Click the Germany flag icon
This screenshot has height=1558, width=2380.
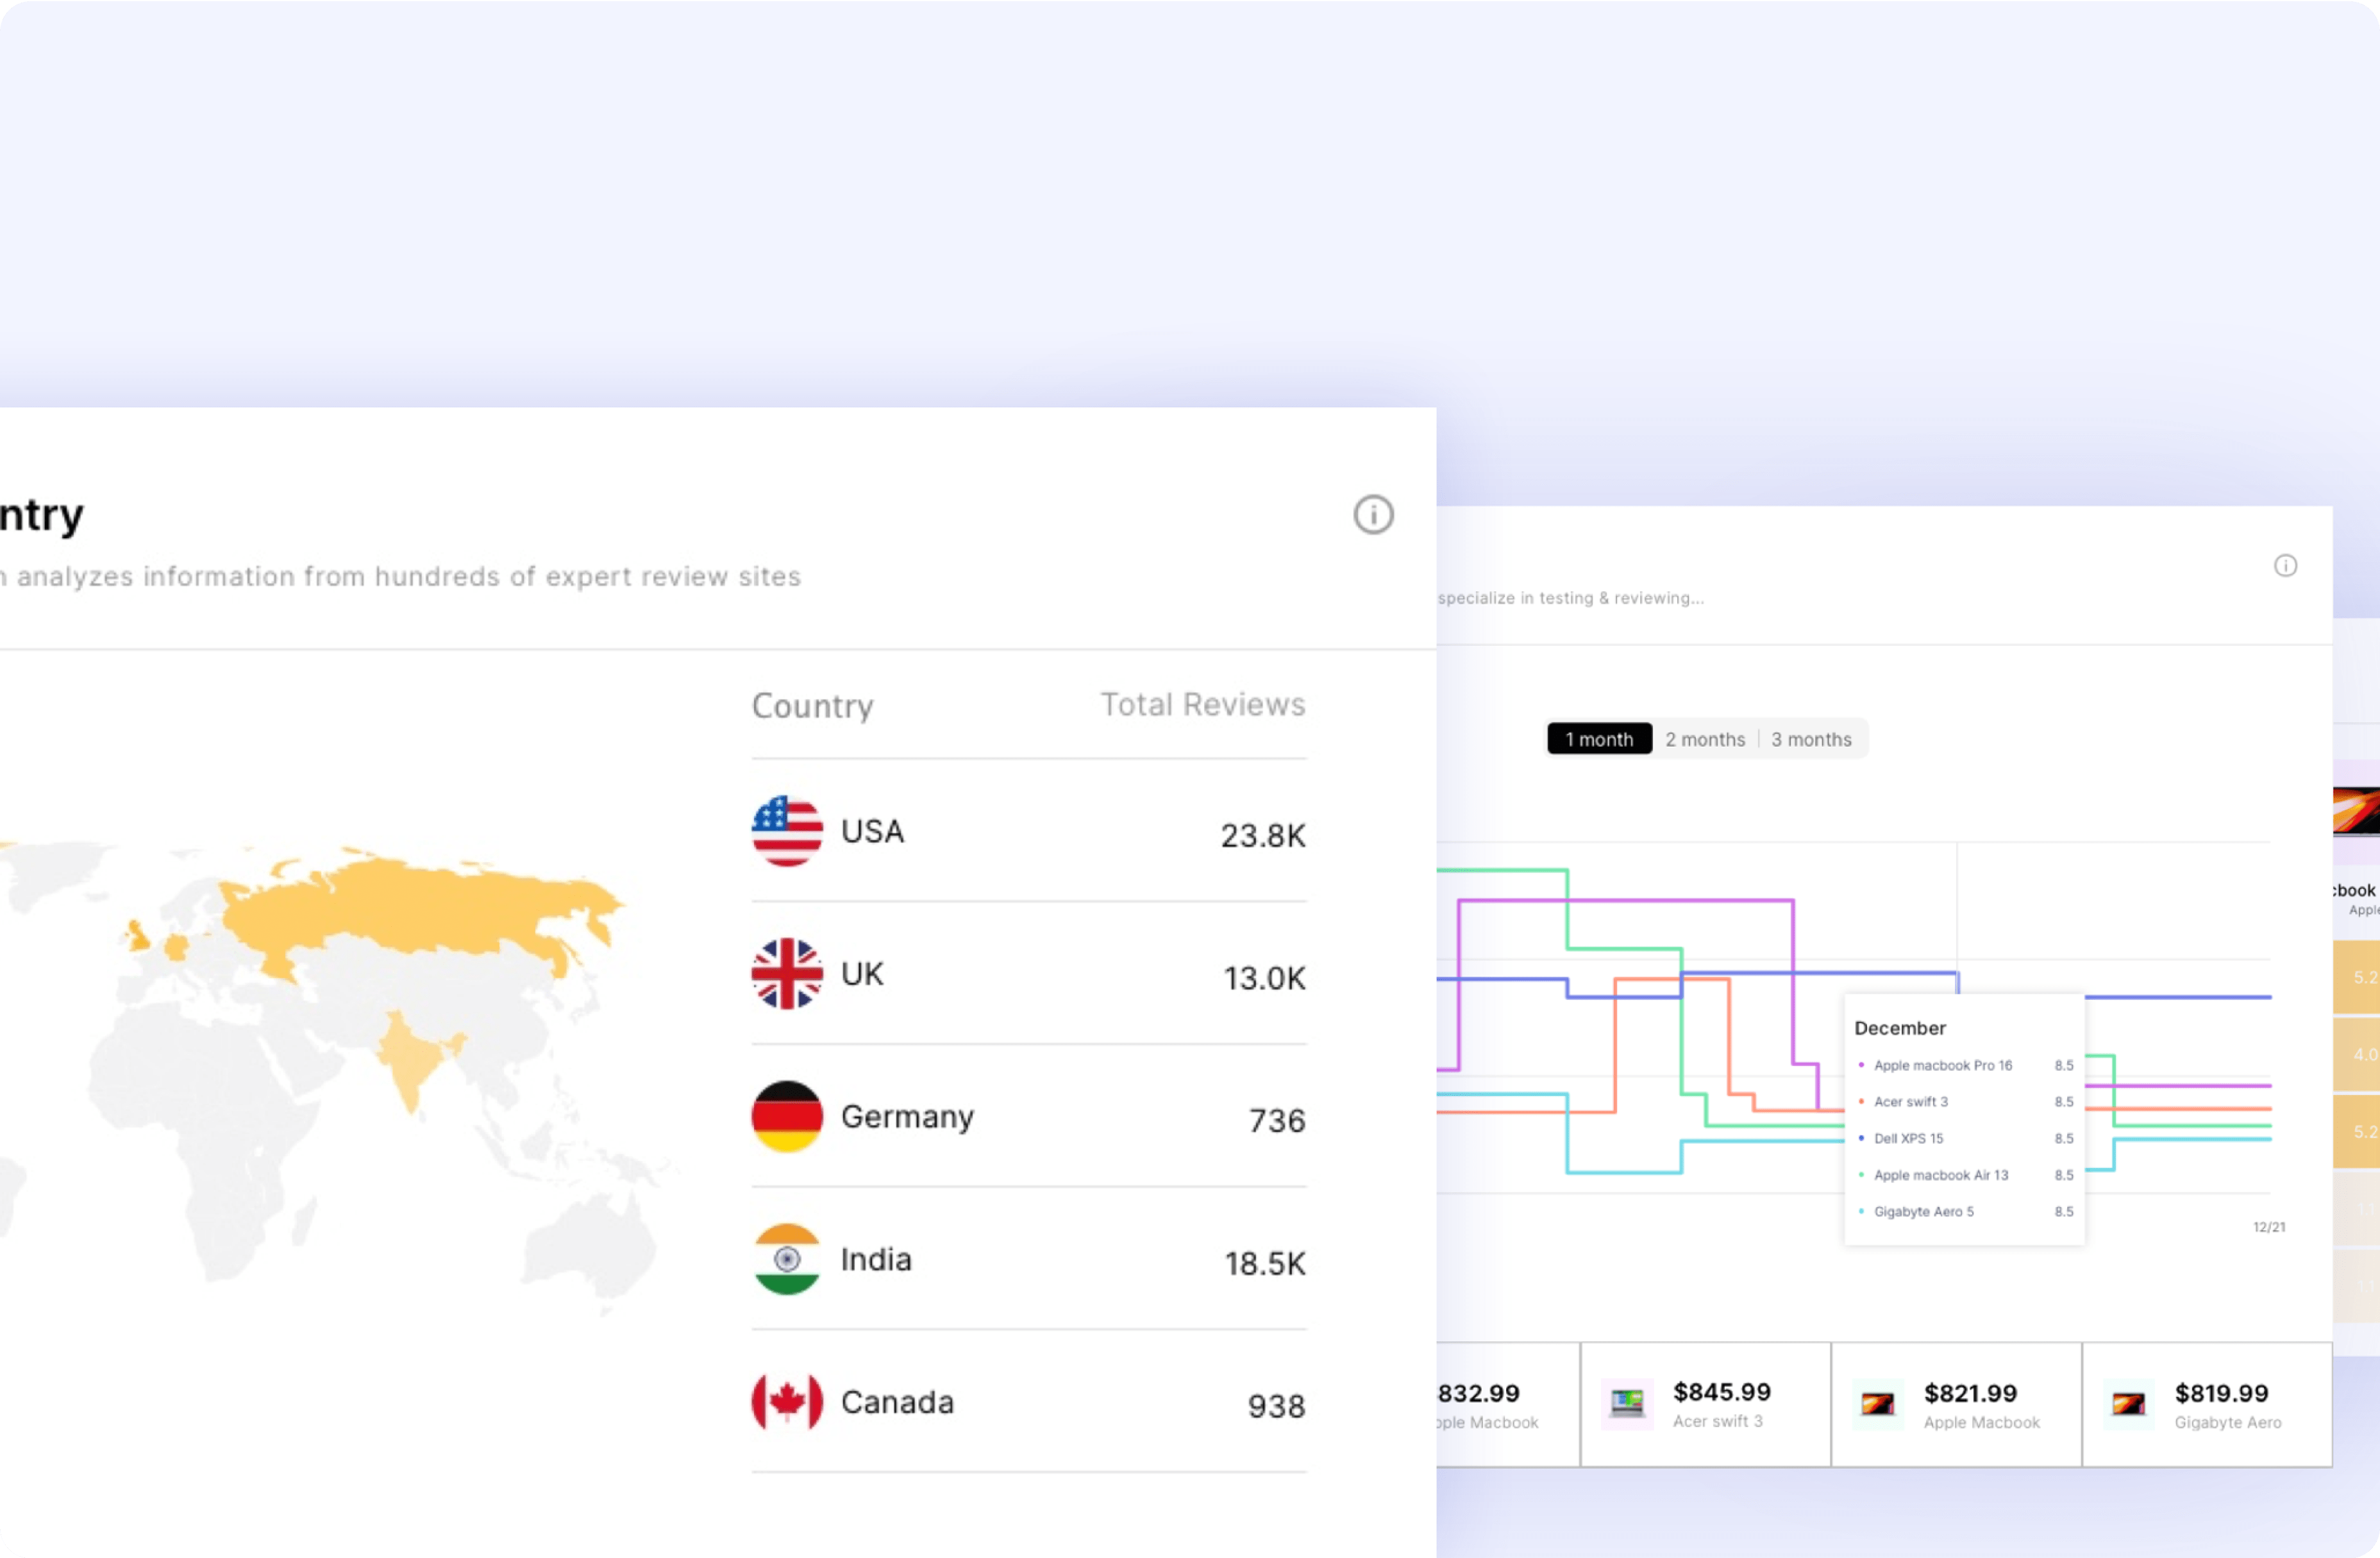tap(787, 1115)
